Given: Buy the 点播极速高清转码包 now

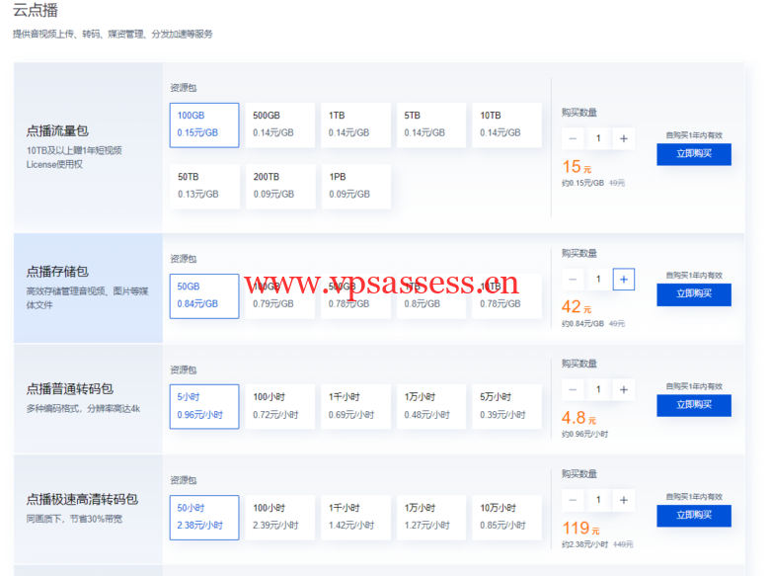Looking at the screenshot, I should tap(693, 516).
